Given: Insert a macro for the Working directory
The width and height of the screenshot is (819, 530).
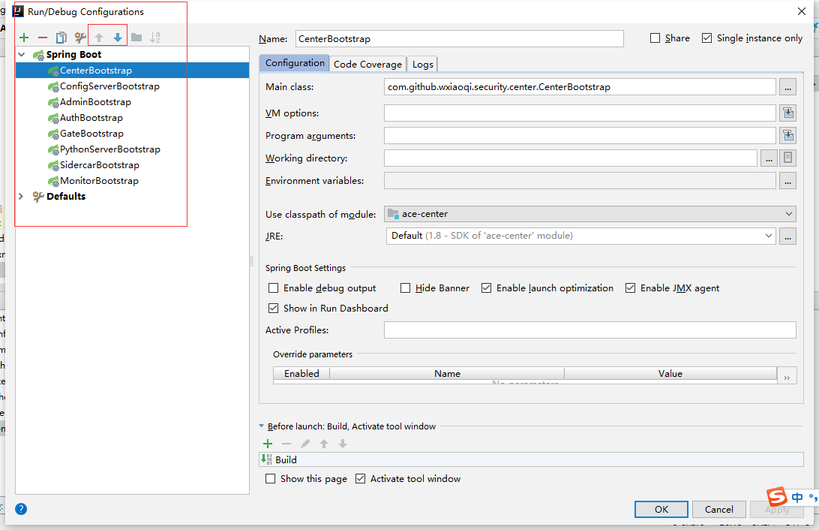Looking at the screenshot, I should click(787, 158).
